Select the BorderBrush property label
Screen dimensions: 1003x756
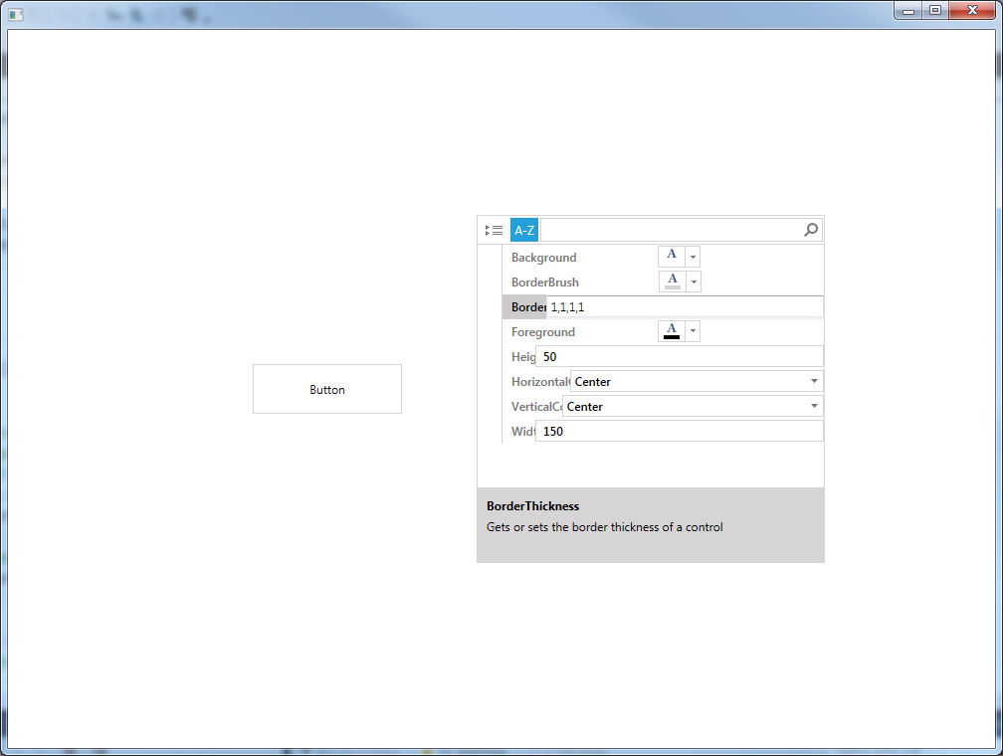click(x=545, y=283)
